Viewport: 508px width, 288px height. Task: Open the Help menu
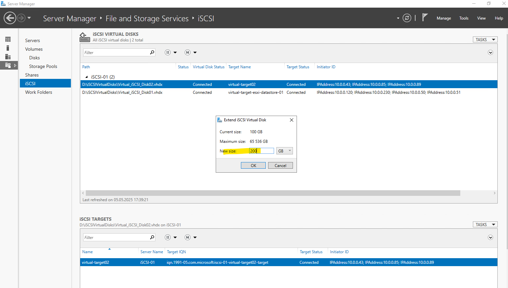tap(499, 18)
